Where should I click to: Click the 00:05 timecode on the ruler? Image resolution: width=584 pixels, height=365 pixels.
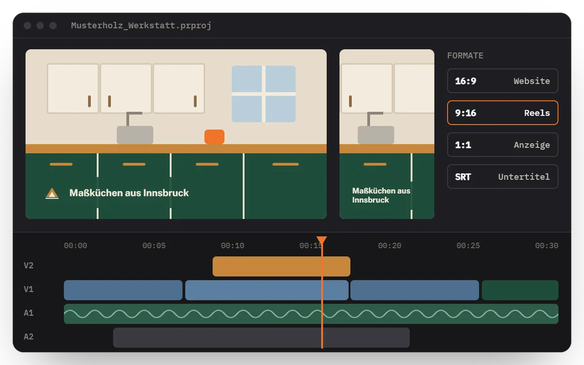154,246
